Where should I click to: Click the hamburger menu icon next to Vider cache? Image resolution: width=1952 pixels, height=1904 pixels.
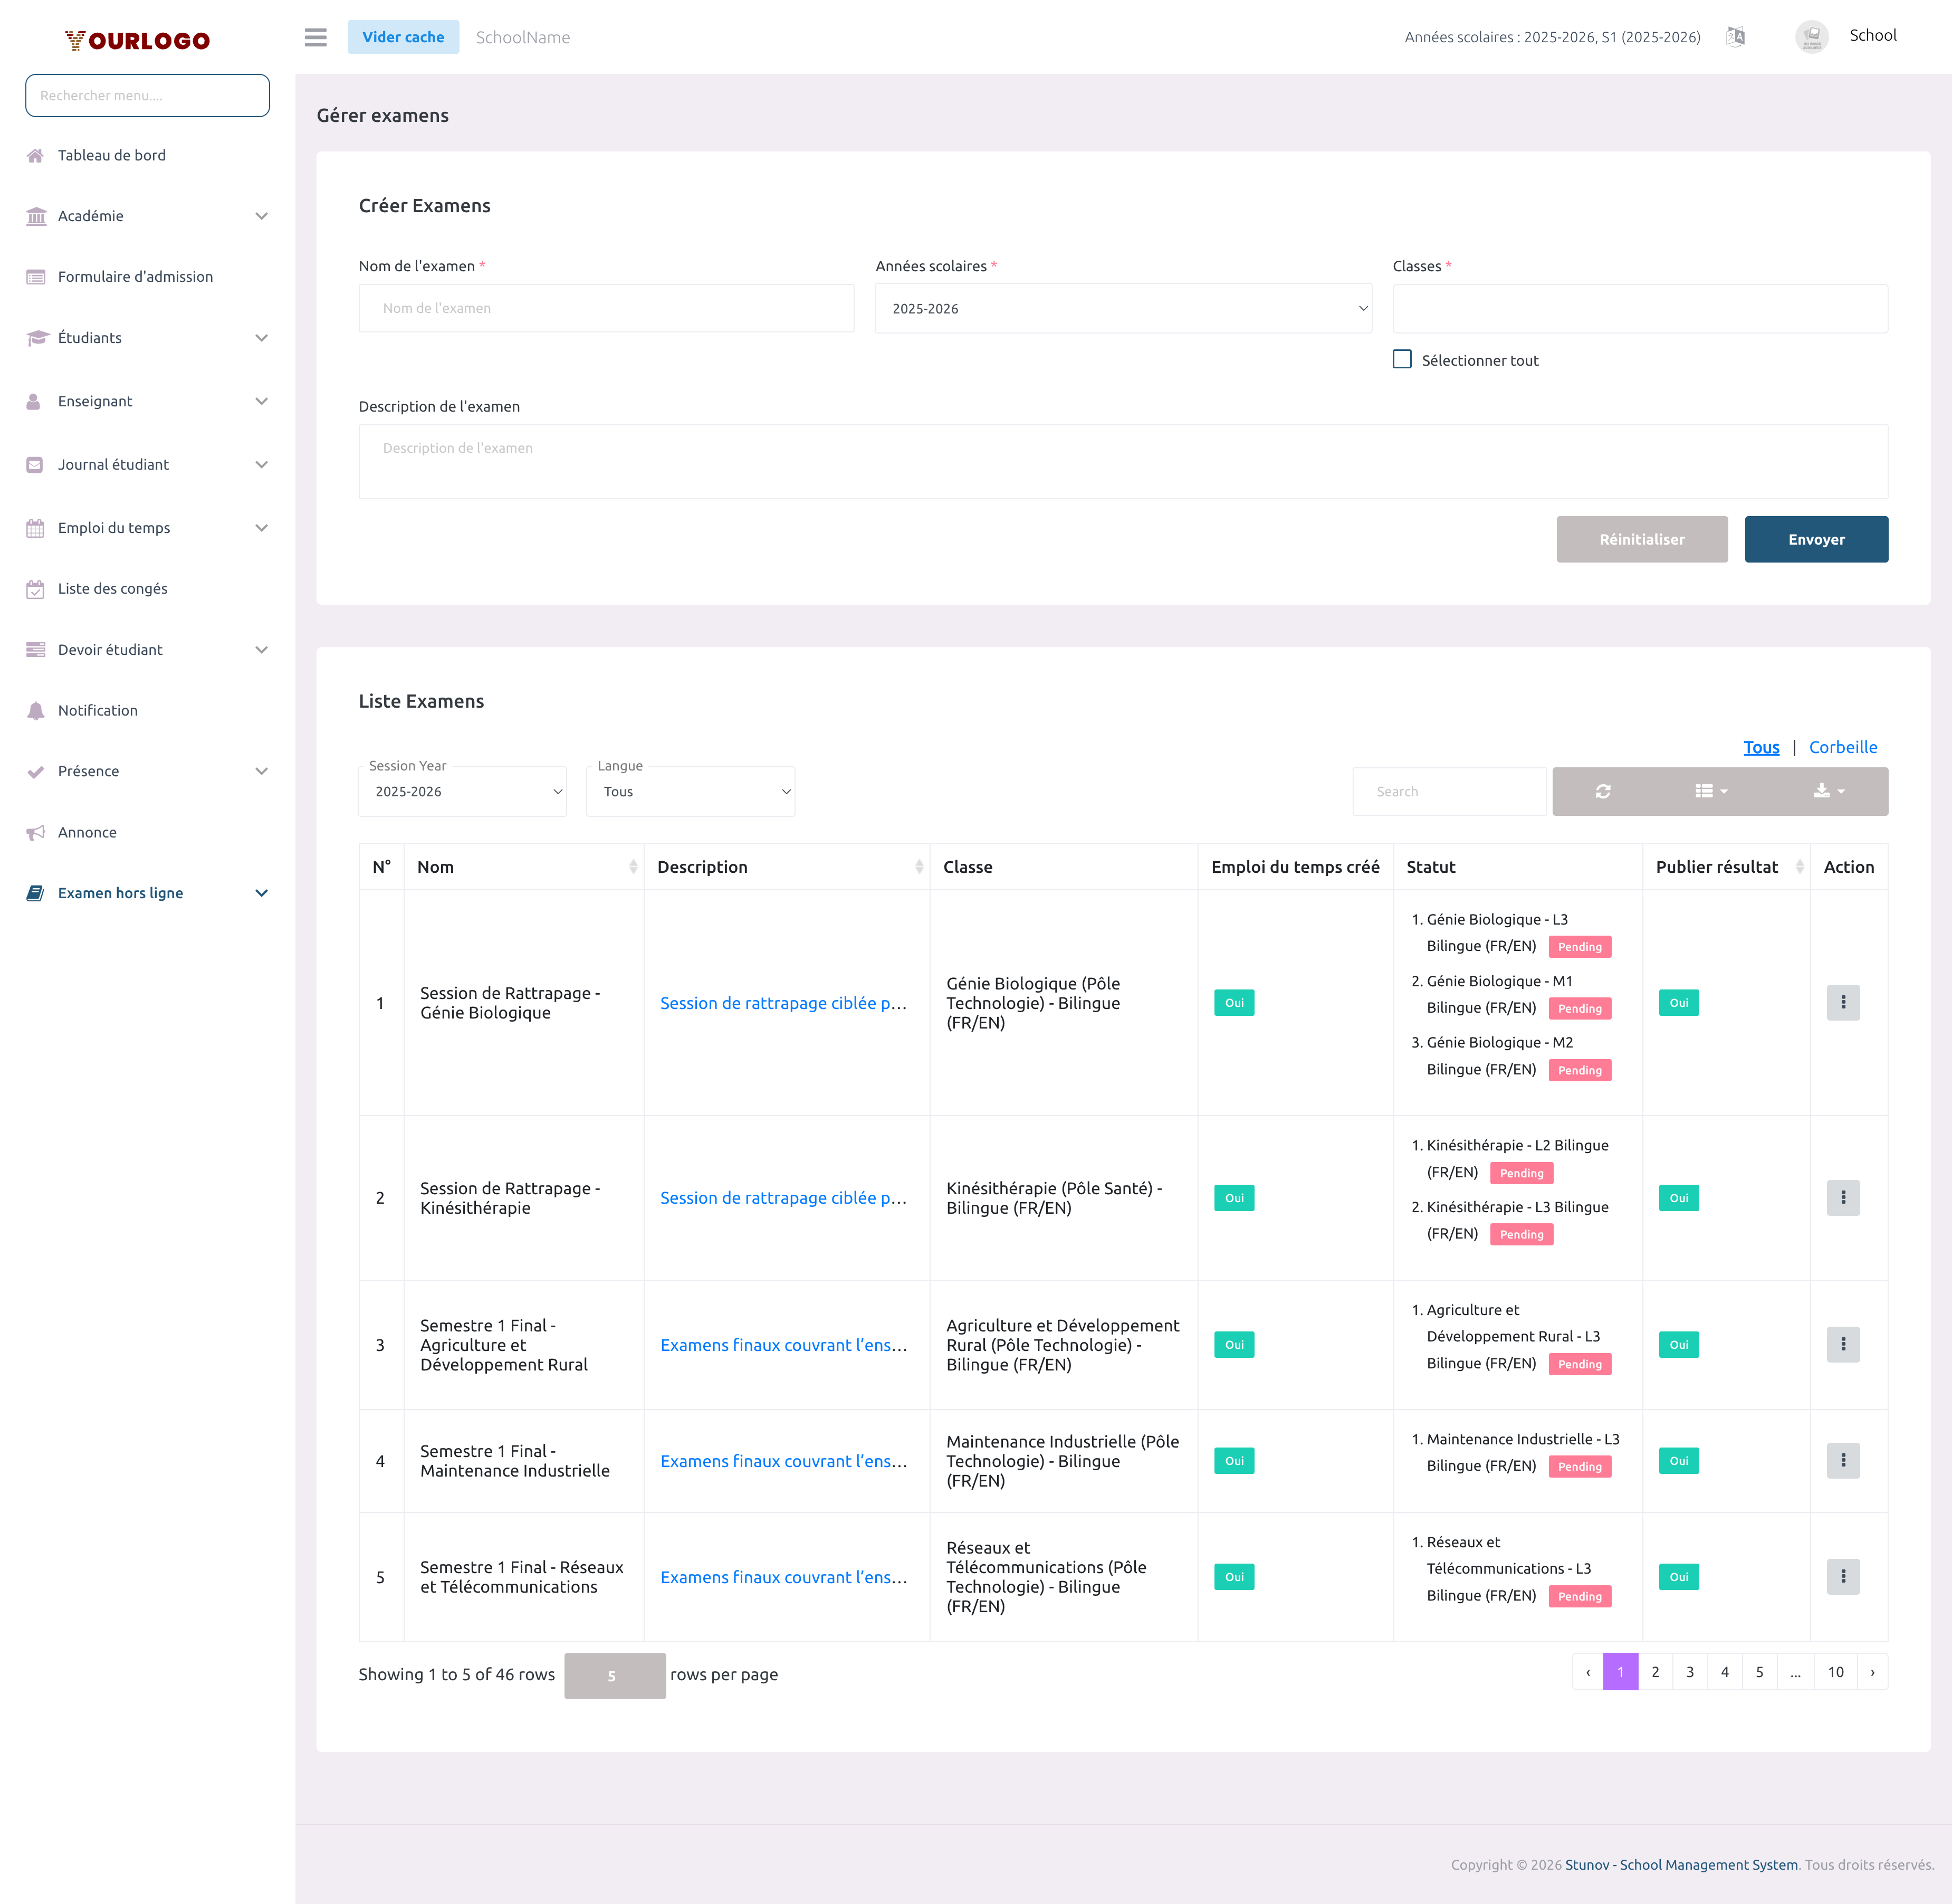point(315,37)
